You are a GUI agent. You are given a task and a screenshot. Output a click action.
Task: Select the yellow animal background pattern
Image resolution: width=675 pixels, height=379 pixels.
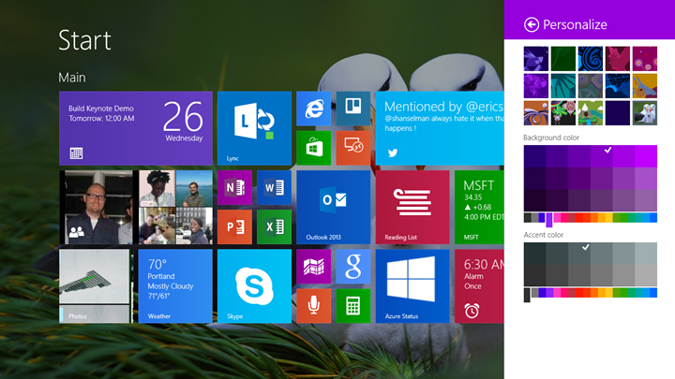coord(645,86)
